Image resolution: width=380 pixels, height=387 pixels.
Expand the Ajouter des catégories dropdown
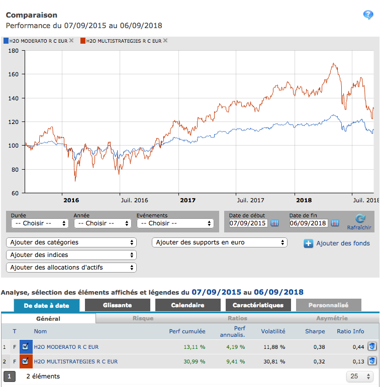[71, 242]
